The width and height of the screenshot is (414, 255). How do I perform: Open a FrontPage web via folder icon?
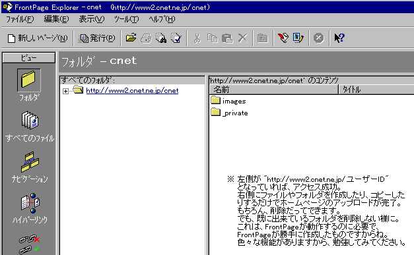coord(131,38)
